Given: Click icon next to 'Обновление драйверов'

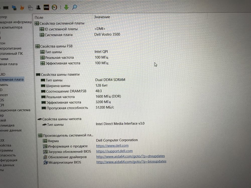Looking at the screenshot, I should click(45, 157).
